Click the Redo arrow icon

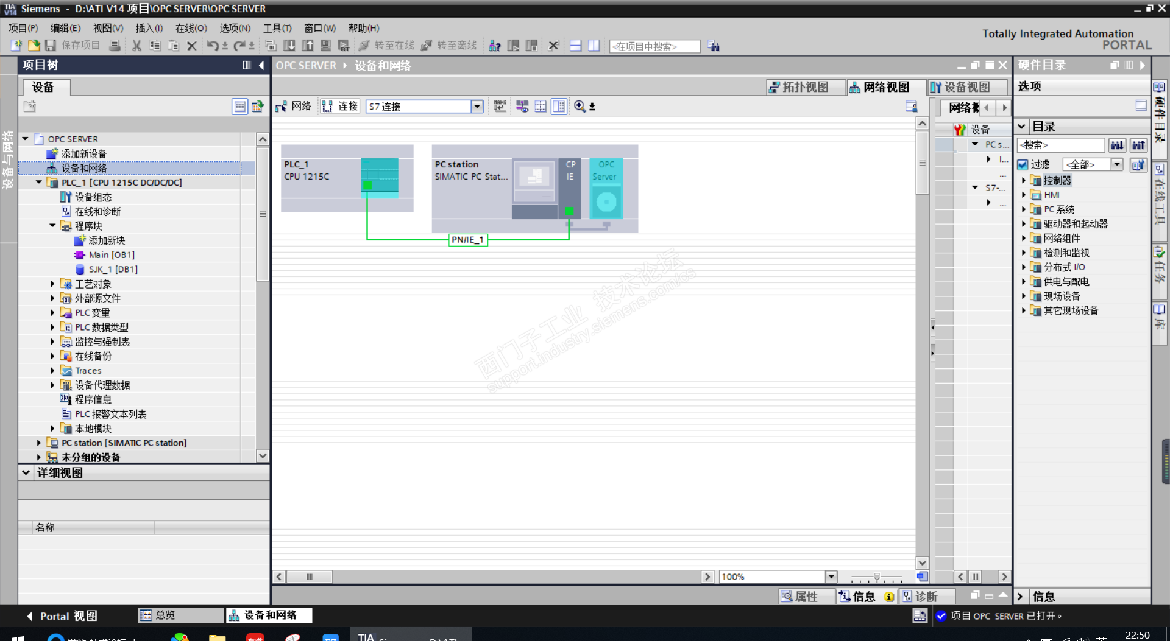click(239, 46)
